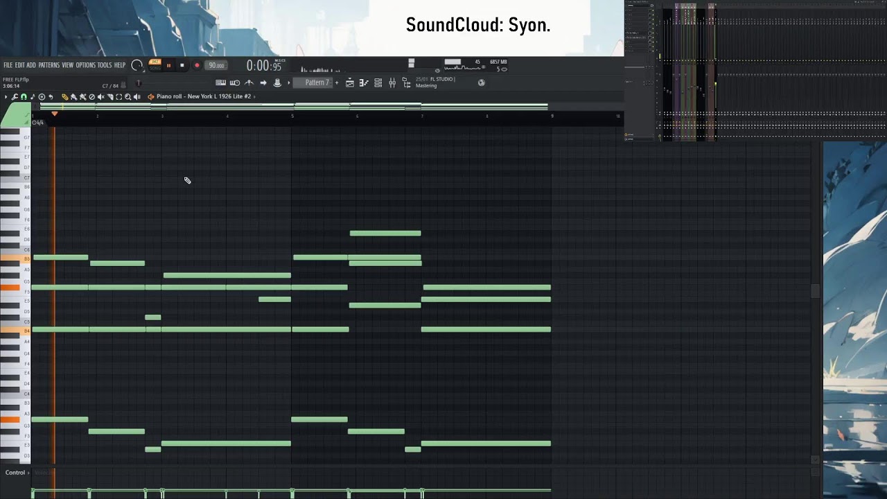Click the piano roll vertical scrollbar handle
Viewport: 887px width, 499px height.
click(x=815, y=290)
